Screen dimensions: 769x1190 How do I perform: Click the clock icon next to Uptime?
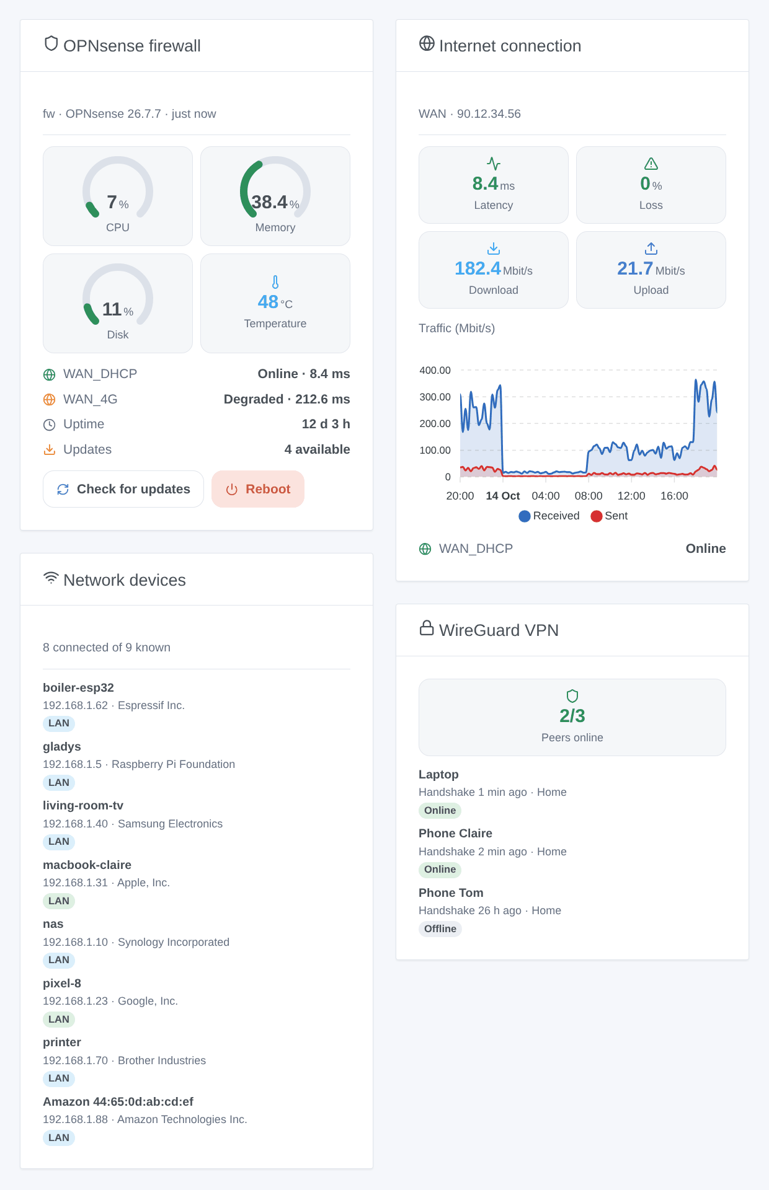coord(50,425)
